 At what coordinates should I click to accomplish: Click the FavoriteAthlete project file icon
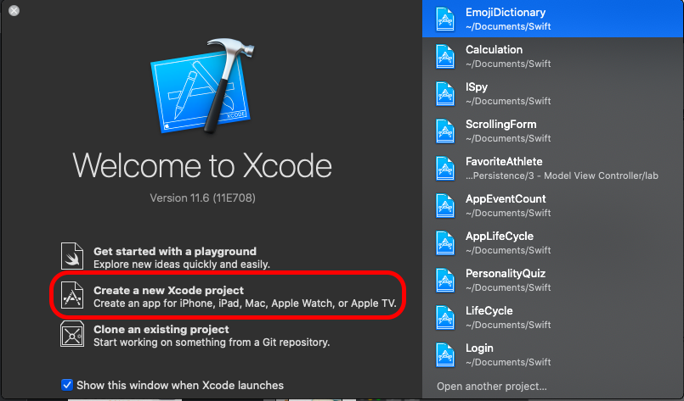[445, 169]
